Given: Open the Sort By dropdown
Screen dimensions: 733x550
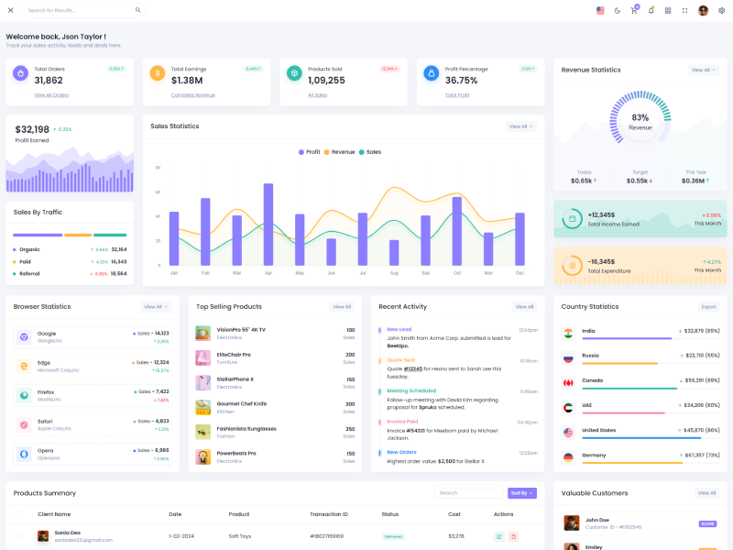Looking at the screenshot, I should coord(520,493).
